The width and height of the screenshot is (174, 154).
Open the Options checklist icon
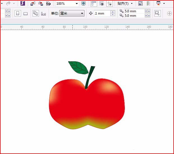point(148,4)
